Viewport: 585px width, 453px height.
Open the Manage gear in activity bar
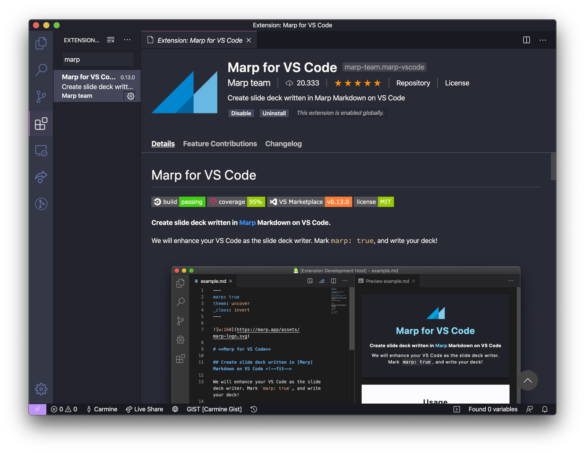point(41,389)
